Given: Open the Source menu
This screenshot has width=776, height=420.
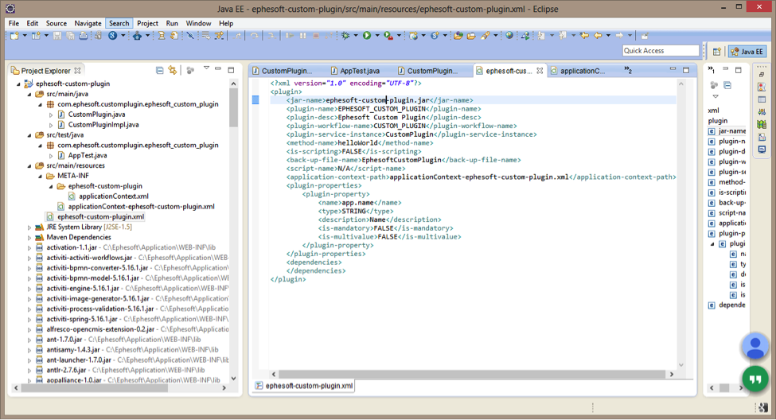Looking at the screenshot, I should (56, 23).
